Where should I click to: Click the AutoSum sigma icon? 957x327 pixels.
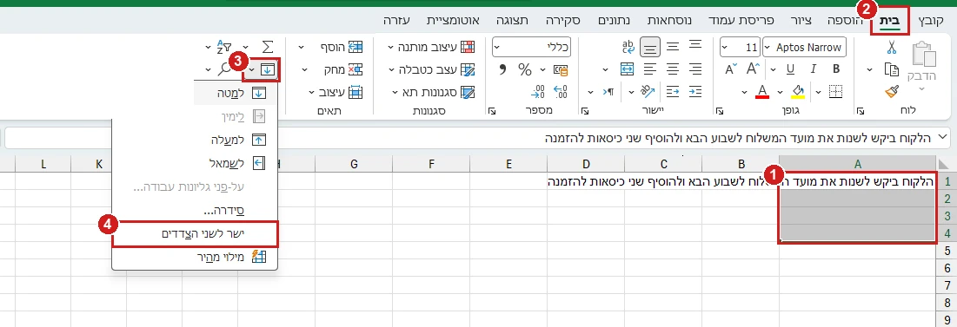pos(268,47)
